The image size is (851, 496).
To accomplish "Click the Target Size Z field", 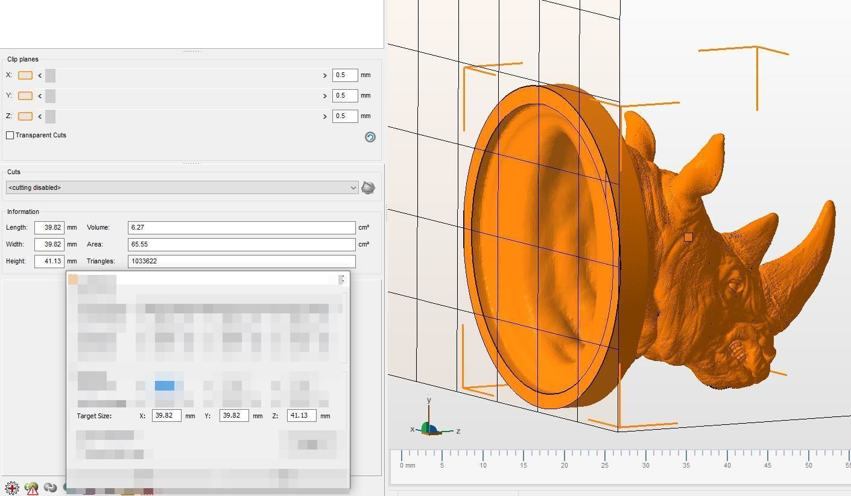I will [x=302, y=416].
